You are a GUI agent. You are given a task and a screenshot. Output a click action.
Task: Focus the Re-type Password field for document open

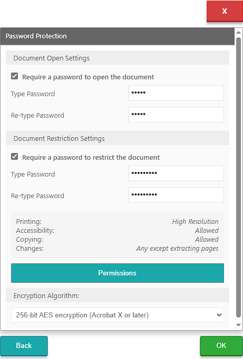176,115
